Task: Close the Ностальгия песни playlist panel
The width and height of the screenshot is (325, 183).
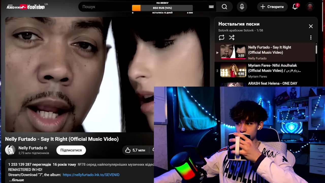Action: coord(311,26)
